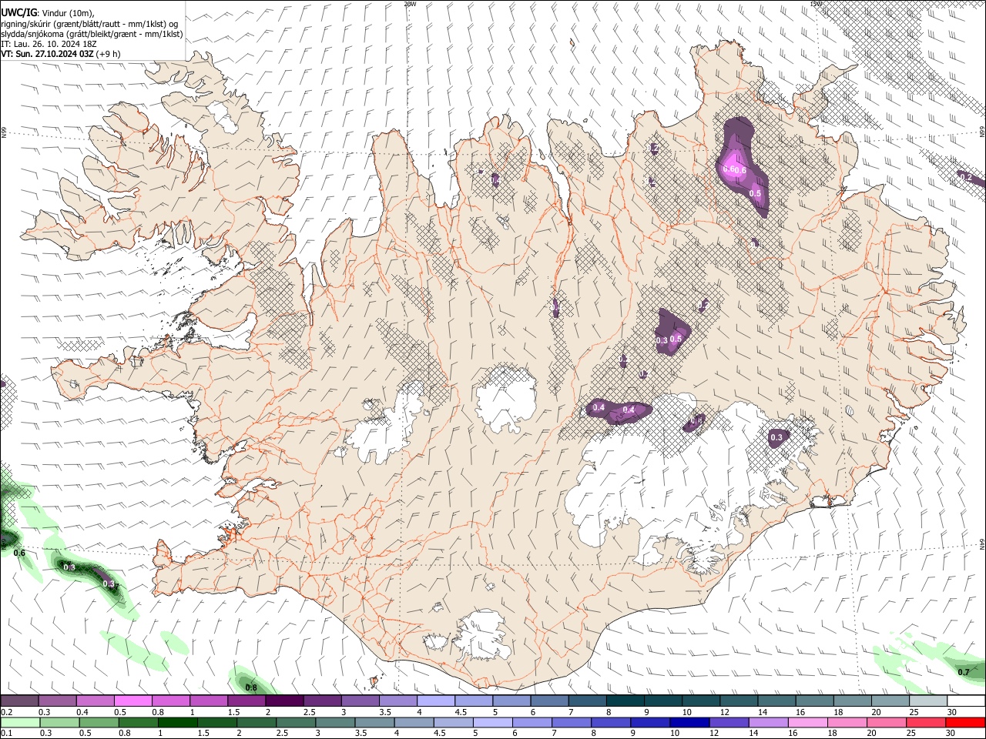
Task: Select the bright red 30+ rain swatch
Action: coord(966,722)
